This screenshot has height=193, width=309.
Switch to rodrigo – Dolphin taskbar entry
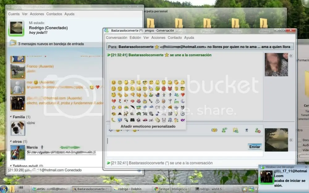pos(132,189)
